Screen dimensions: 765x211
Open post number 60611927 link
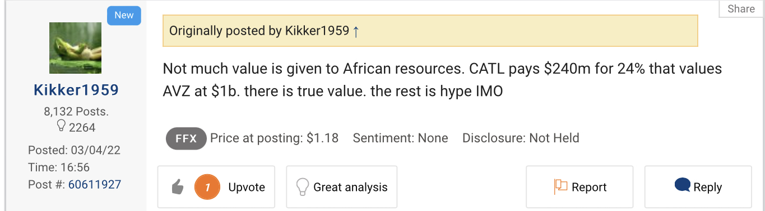pos(95,184)
